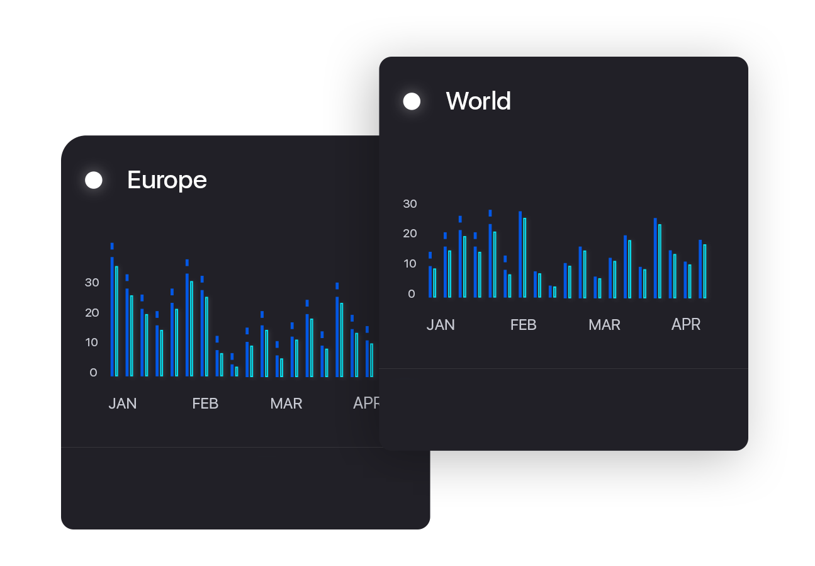Select MAR label under the Europe chart
The height and width of the screenshot is (566, 815).
pyautogui.click(x=286, y=404)
